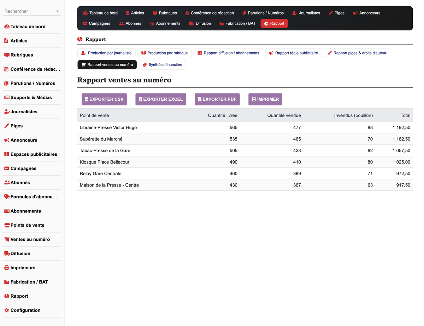Click the Diffusion truck icon in sidebar
Screen dimensions: 424x326
tap(7, 253)
